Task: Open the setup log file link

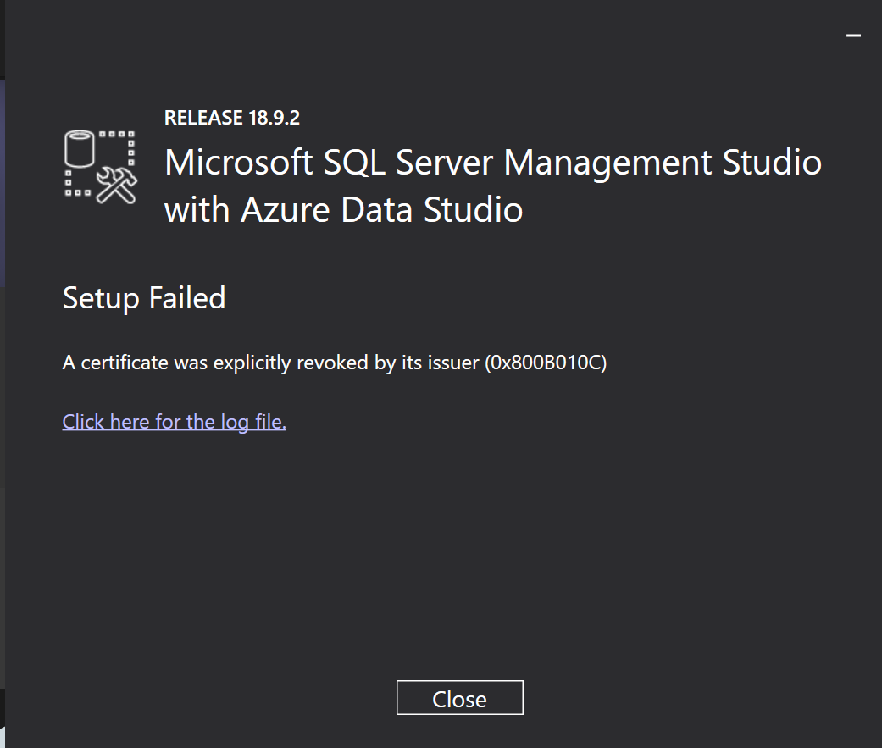Action: coord(174,421)
